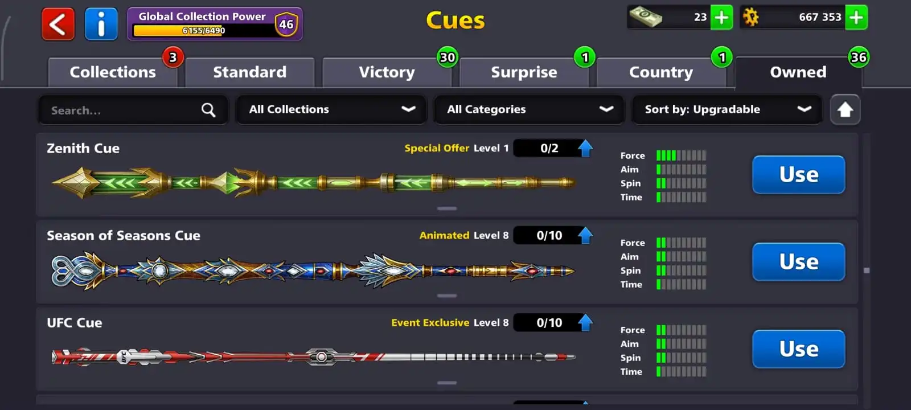The height and width of the screenshot is (410, 911).
Task: Switch to the Victory tab
Action: (x=387, y=72)
